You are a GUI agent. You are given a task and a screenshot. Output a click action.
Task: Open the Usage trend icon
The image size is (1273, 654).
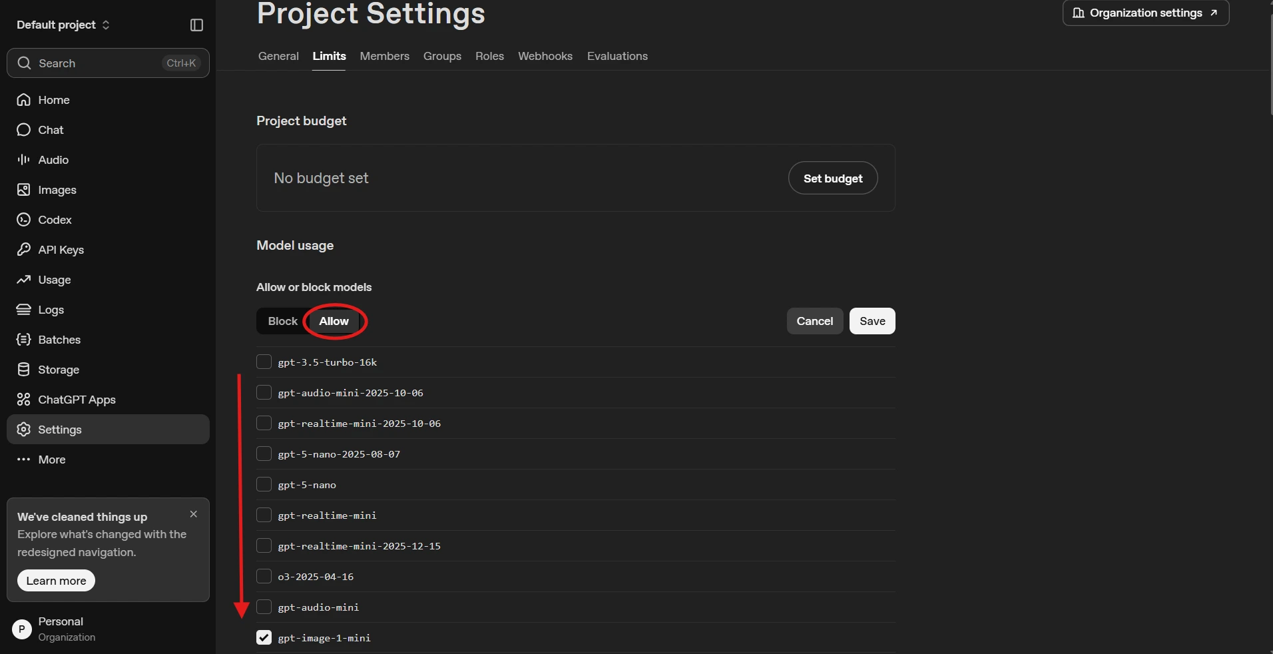[x=24, y=280]
